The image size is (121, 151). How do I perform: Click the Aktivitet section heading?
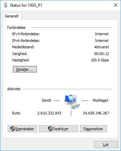pyautogui.click(x=14, y=89)
